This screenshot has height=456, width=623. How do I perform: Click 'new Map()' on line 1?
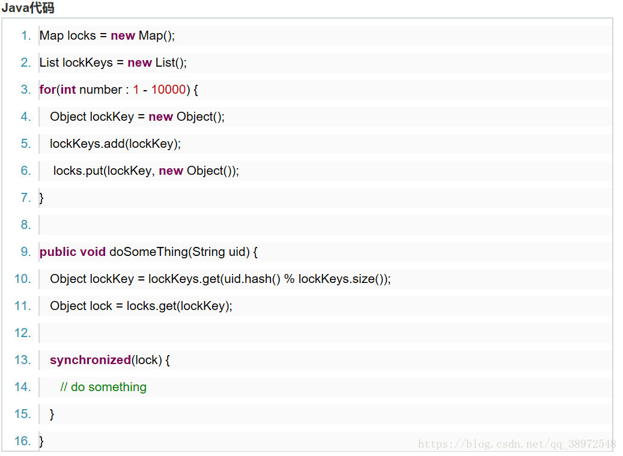click(x=142, y=36)
